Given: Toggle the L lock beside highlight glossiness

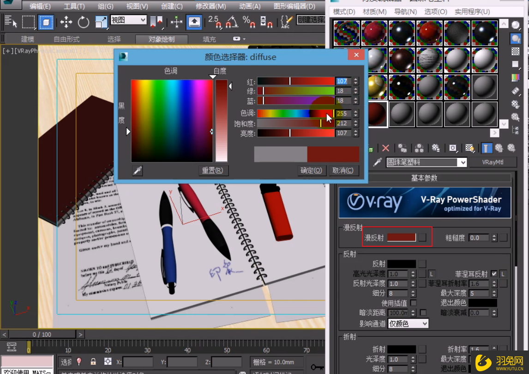Looking at the screenshot, I should (x=432, y=273).
